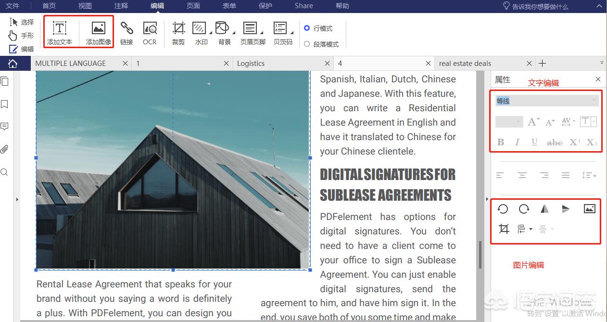Click the 添加图像 (Add Image) tool
607x322 pixels.
click(99, 32)
